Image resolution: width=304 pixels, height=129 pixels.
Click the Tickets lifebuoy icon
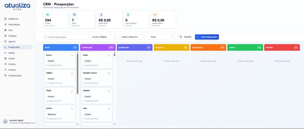5,58
